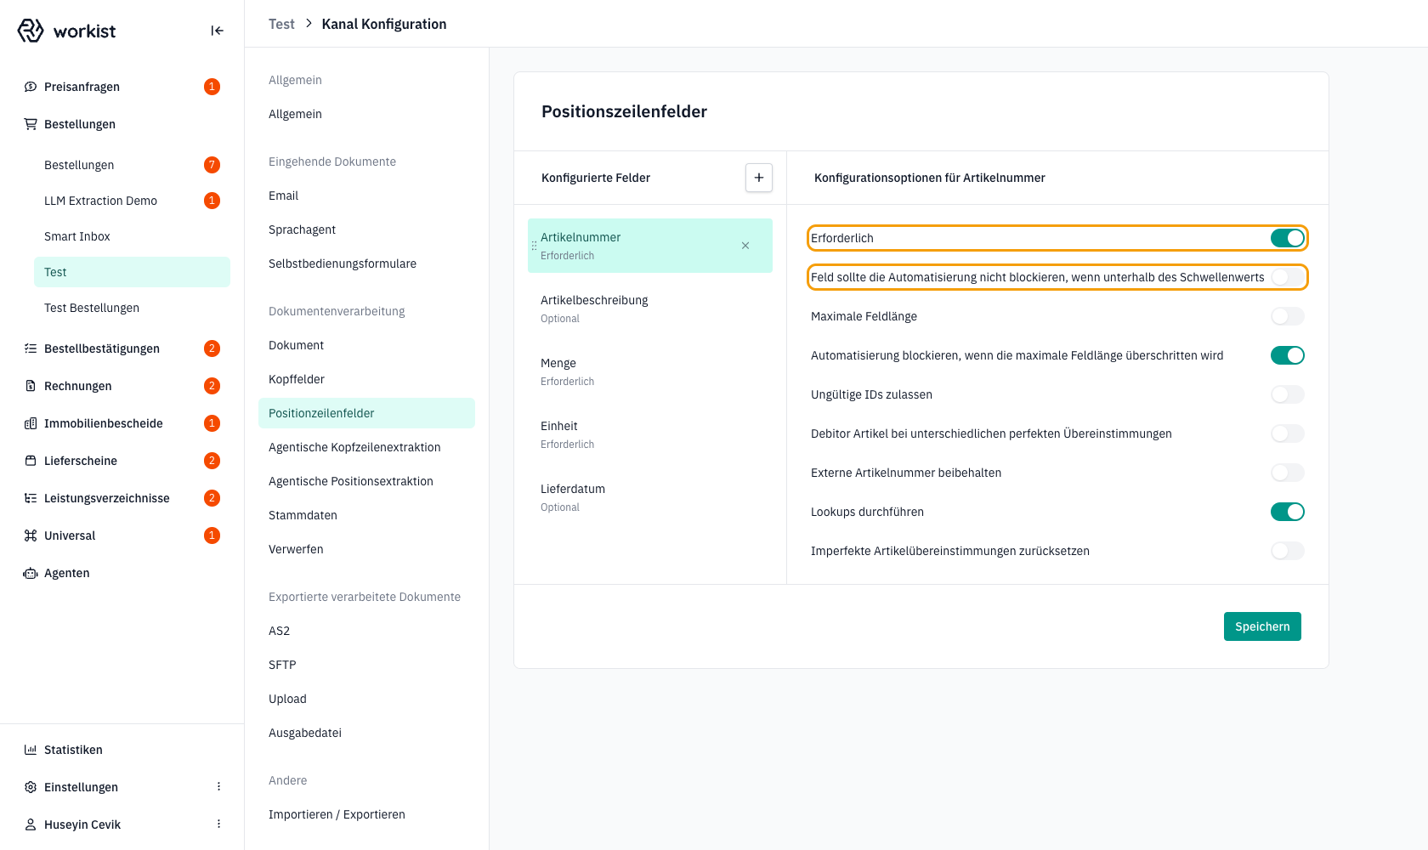Select the Artikelbeschreibung field
This screenshot has height=850, width=1428.
650,309
